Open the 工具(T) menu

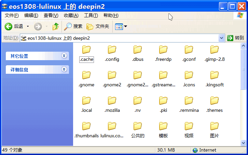(91, 15)
